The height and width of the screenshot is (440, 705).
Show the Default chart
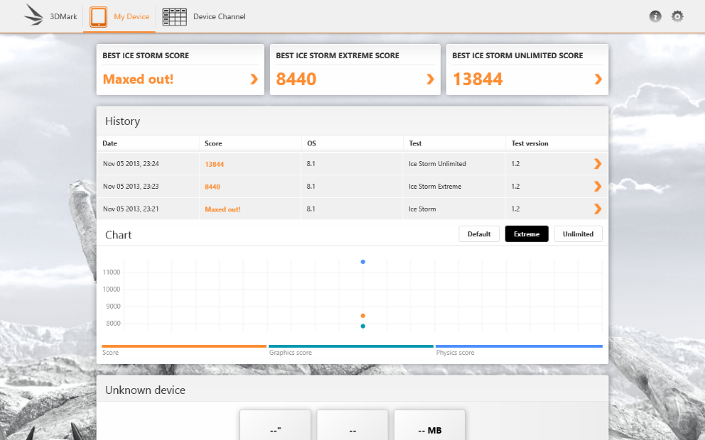[479, 234]
